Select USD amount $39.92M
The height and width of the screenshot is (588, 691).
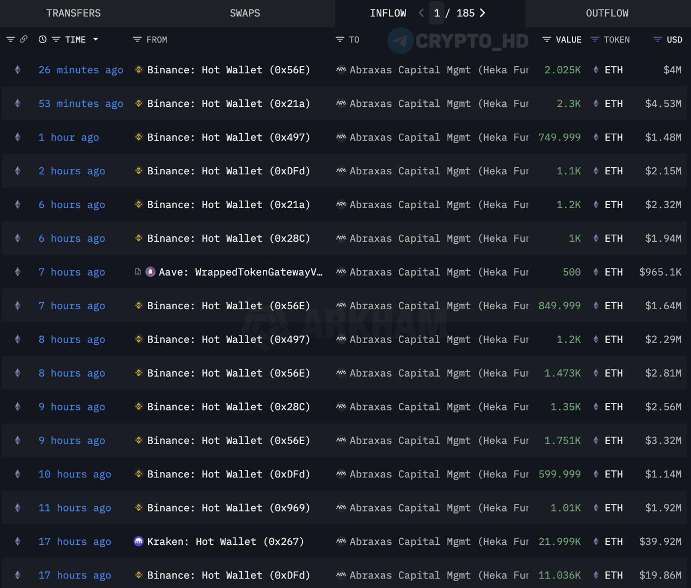coord(660,542)
